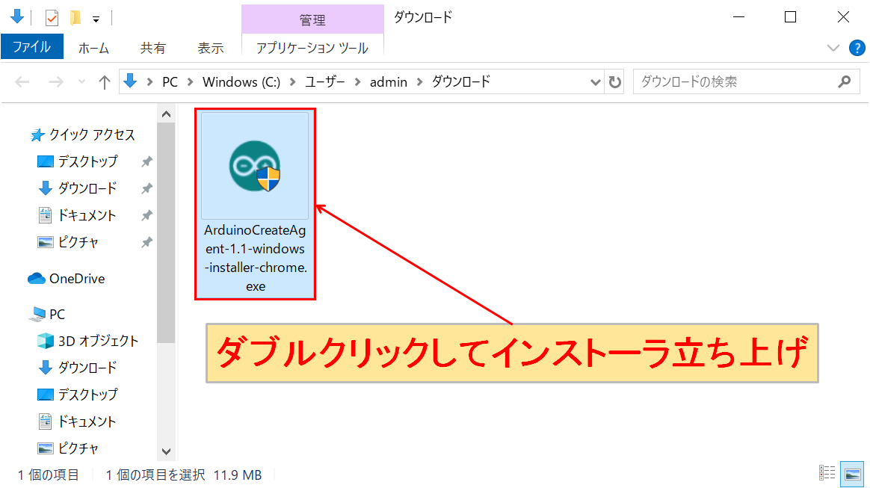The width and height of the screenshot is (870, 488).
Task: Select the ArduinoCreateAgent installer file icon
Action: [255, 167]
